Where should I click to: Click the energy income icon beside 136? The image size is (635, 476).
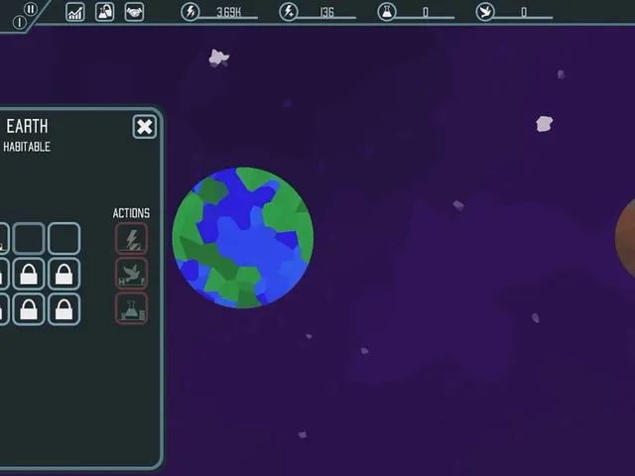tap(289, 12)
